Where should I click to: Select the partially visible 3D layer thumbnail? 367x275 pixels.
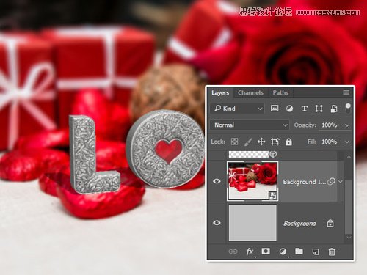249,154
